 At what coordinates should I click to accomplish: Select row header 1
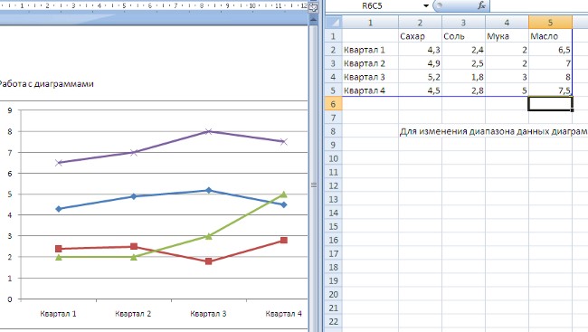pyautogui.click(x=334, y=36)
